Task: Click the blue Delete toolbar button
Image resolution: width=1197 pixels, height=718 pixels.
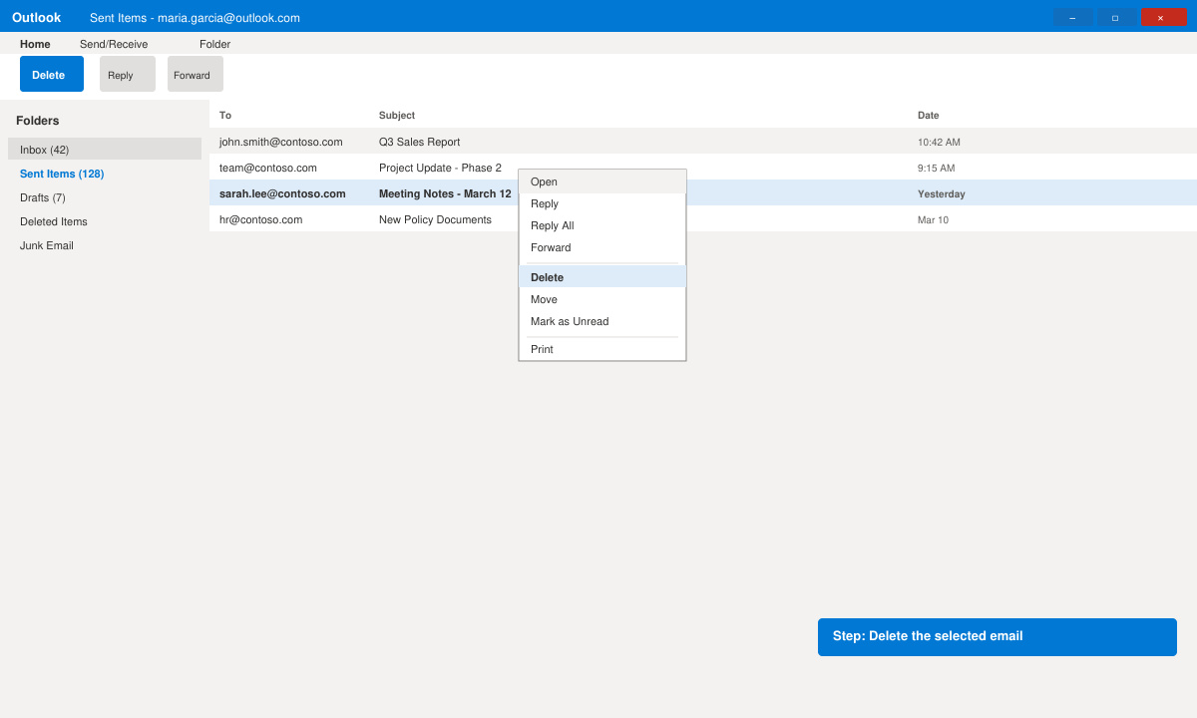Action: 52,74
